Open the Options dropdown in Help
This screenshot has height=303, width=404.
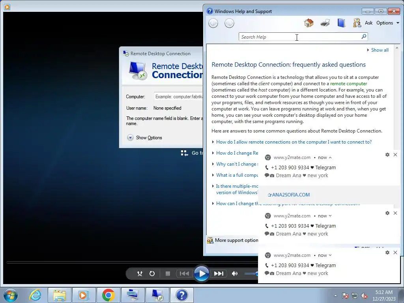pos(388,23)
